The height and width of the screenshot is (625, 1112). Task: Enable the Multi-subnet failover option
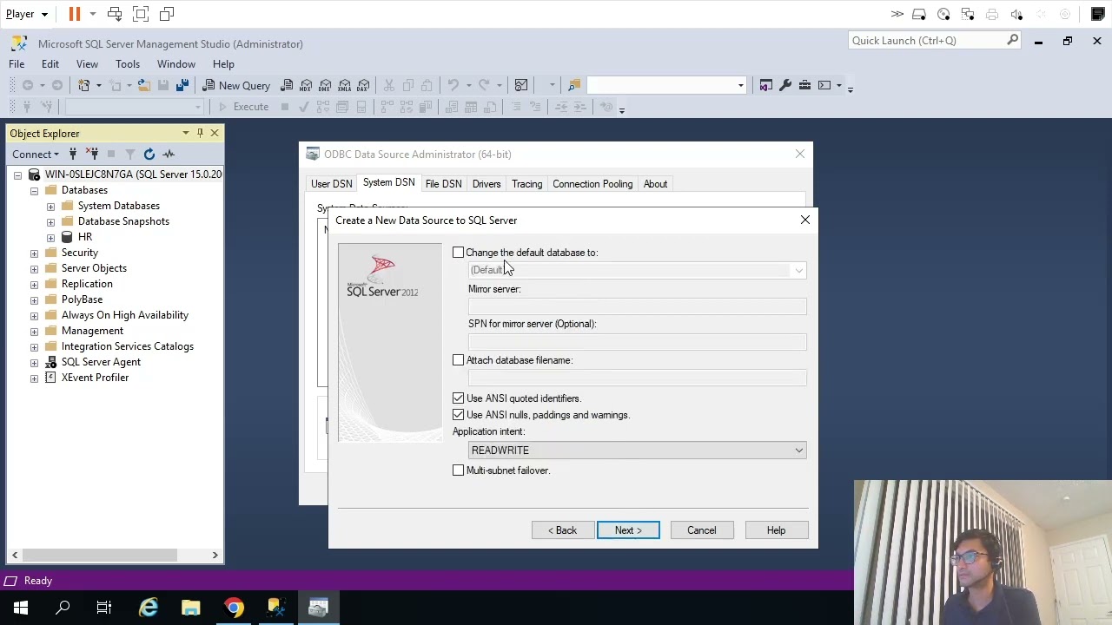tap(459, 470)
